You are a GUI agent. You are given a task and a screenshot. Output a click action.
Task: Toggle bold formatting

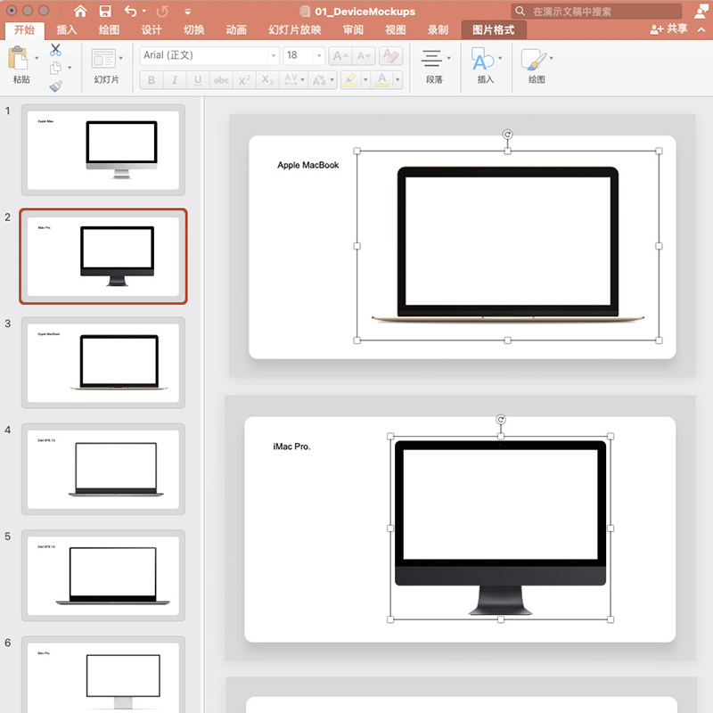152,80
